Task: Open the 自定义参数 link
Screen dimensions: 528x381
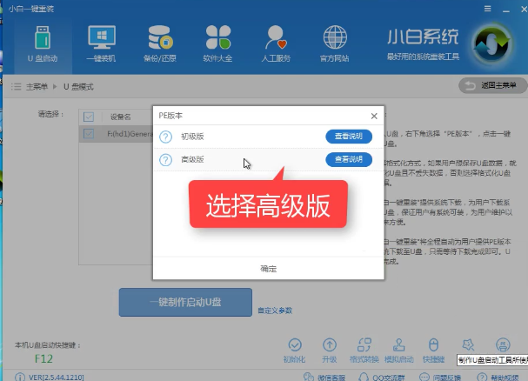Action: click(275, 311)
